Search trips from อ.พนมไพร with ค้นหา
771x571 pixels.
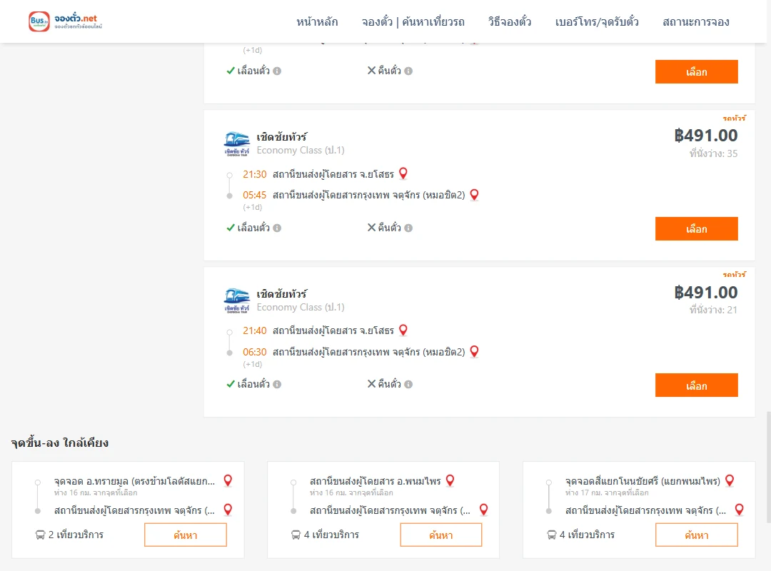click(441, 535)
